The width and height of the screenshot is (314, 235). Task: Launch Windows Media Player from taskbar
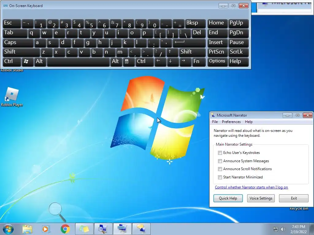coord(46,229)
